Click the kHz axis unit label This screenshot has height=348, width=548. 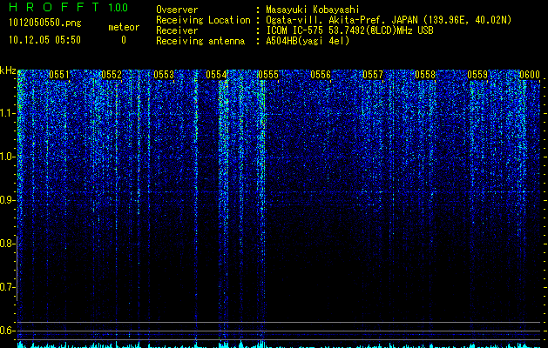(8, 70)
